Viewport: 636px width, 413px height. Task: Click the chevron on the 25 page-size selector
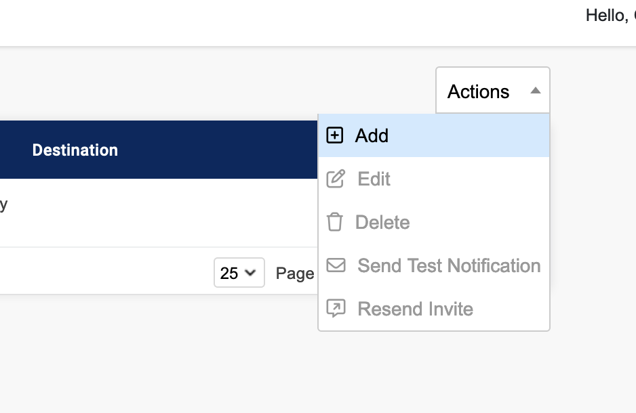250,273
